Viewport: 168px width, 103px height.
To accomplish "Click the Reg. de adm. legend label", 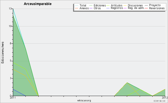I will coord(136,8).
